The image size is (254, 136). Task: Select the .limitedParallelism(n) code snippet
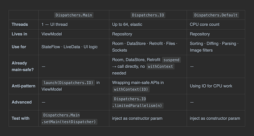click(138, 106)
